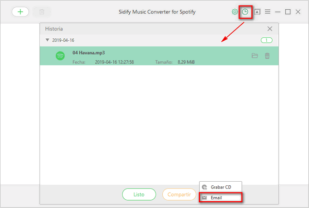Choose Grabar CD from share menu
Image resolution: width=309 pixels, height=208 pixels.
[220, 187]
